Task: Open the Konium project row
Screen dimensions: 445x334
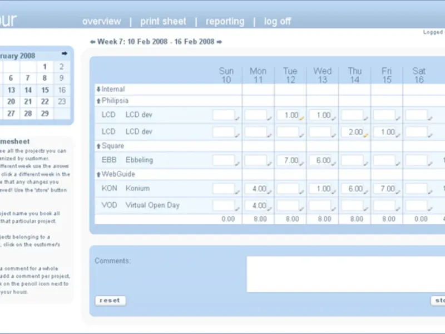Action: [x=137, y=188]
